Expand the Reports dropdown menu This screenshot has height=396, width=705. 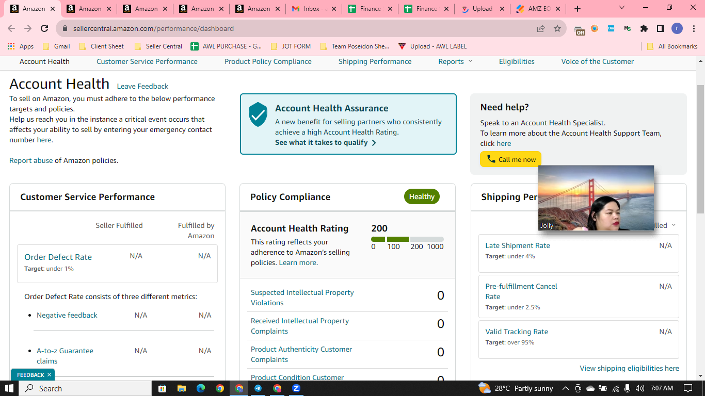pyautogui.click(x=455, y=61)
